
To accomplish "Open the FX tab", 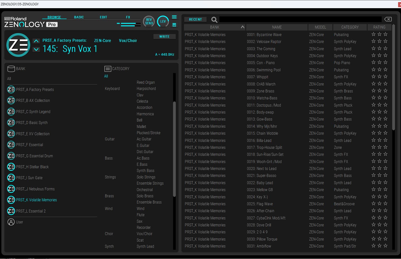I will click(x=128, y=17).
